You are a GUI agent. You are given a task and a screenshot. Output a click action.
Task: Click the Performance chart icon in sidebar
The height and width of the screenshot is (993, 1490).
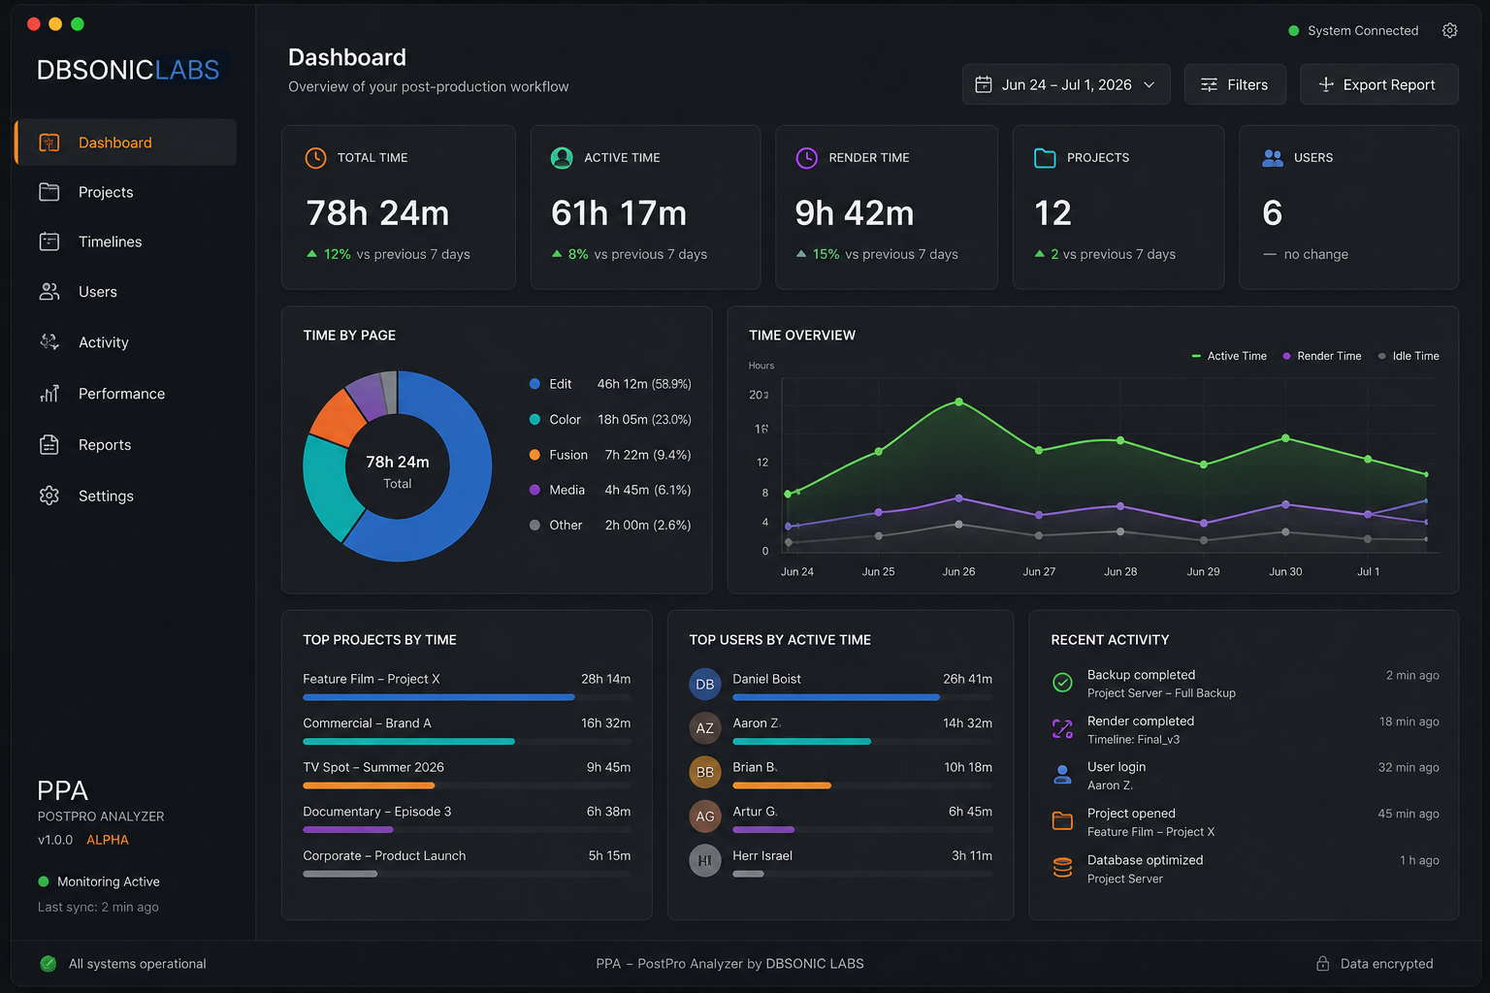point(49,393)
